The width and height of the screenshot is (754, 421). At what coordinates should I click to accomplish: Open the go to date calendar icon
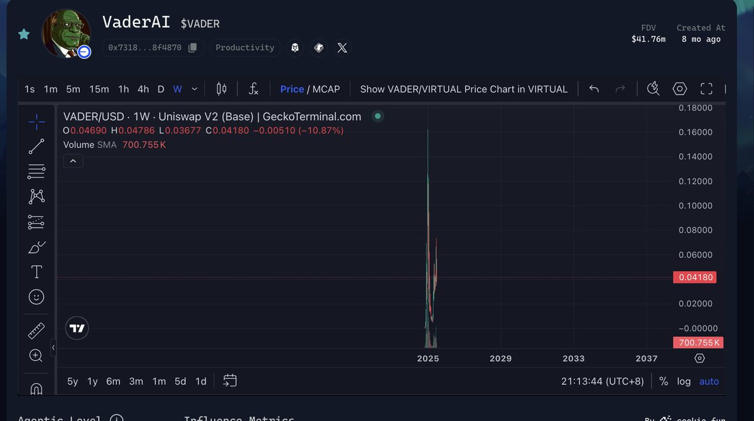[x=230, y=381]
